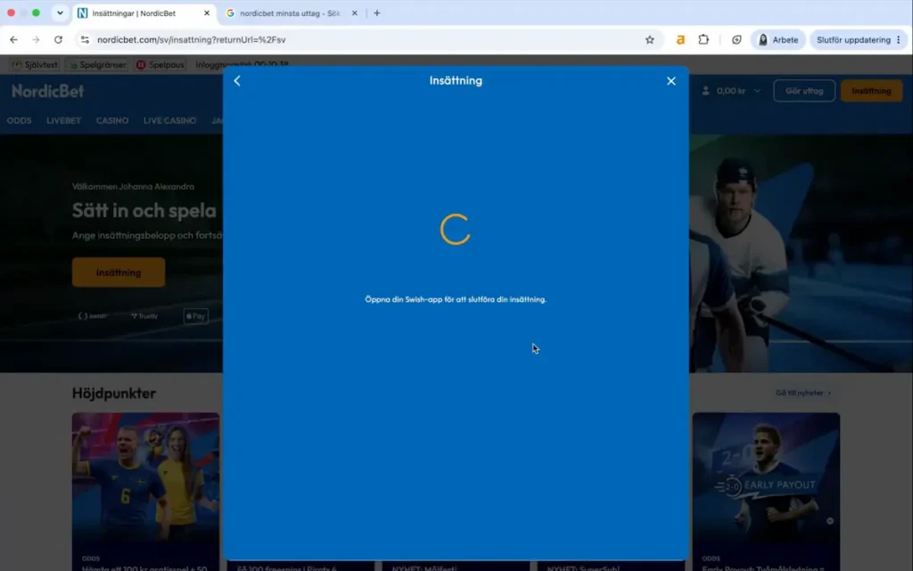
Task: Open the Självtest link
Action: [x=35, y=64]
